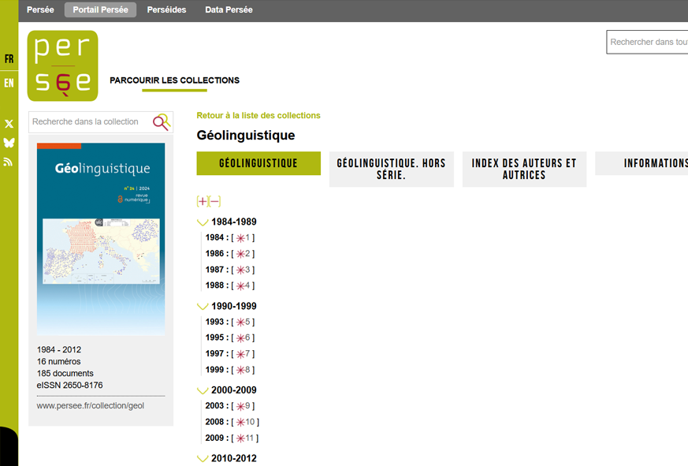
Task: Switch site language to FR
Action: (x=9, y=59)
